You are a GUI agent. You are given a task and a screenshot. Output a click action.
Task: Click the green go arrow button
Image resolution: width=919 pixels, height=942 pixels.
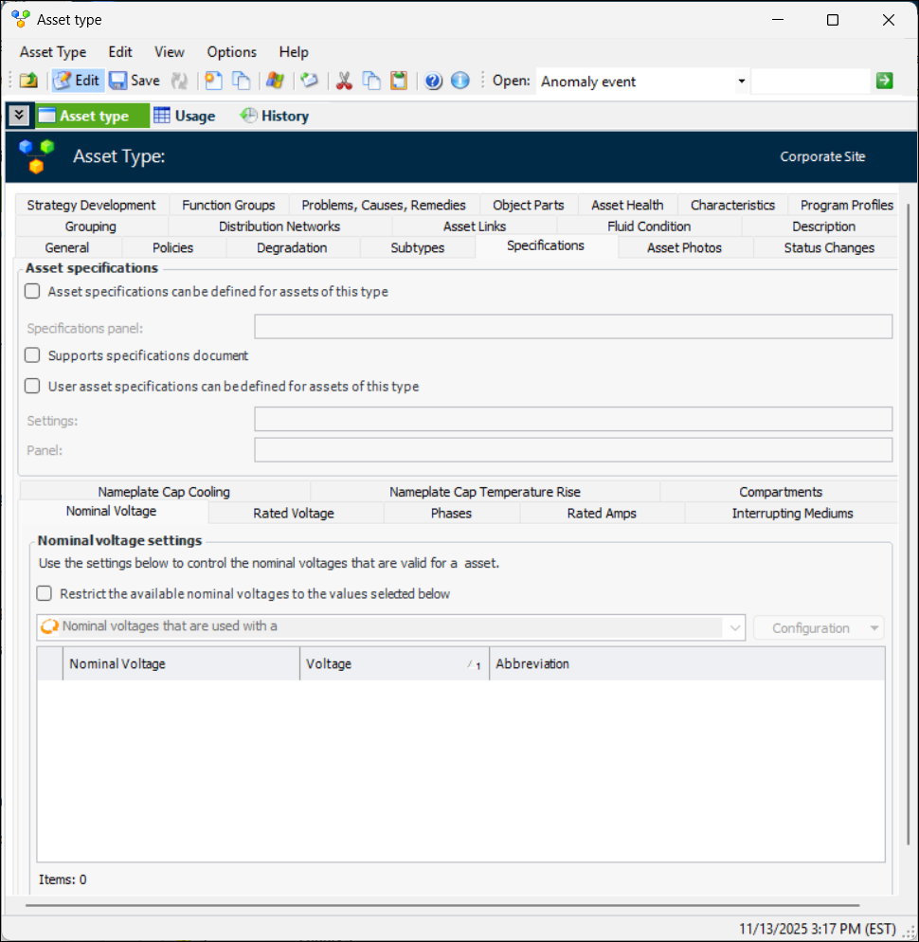click(884, 82)
